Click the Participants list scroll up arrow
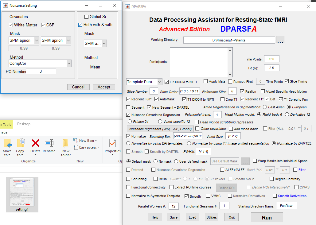The width and height of the screenshot is (316, 225). tap(230, 50)
